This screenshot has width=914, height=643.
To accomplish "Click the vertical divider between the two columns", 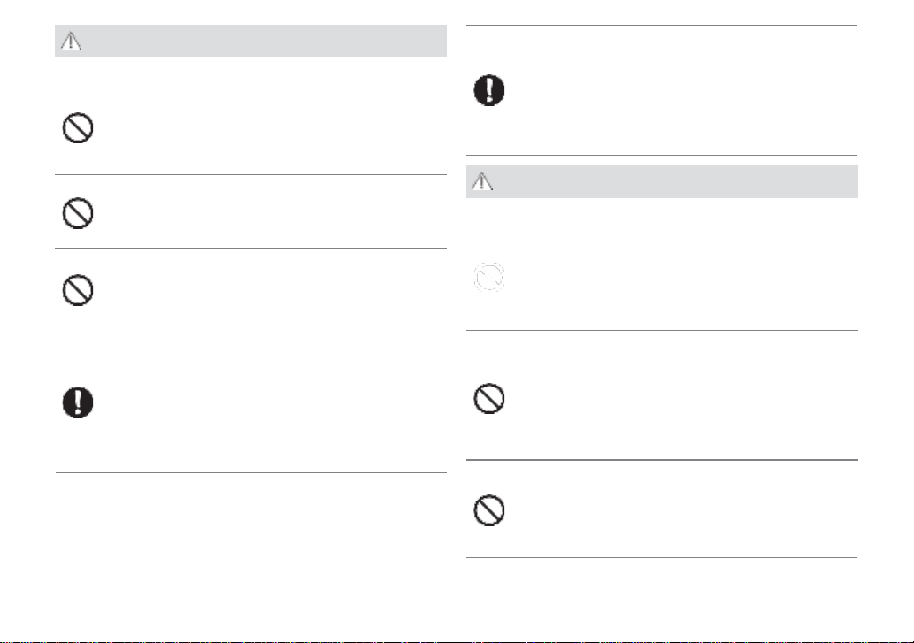I will tap(457, 311).
